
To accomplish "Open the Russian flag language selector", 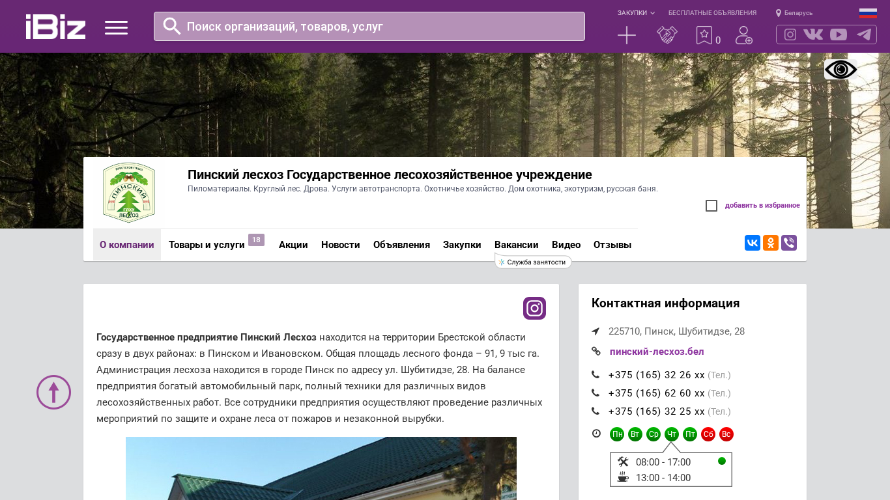I will 867,13.
